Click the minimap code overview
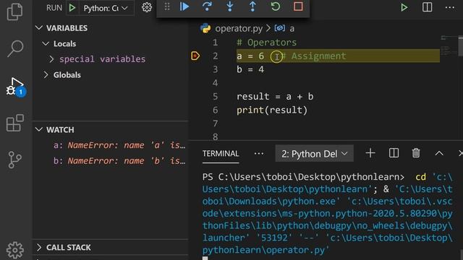 pyautogui.click(x=449, y=45)
